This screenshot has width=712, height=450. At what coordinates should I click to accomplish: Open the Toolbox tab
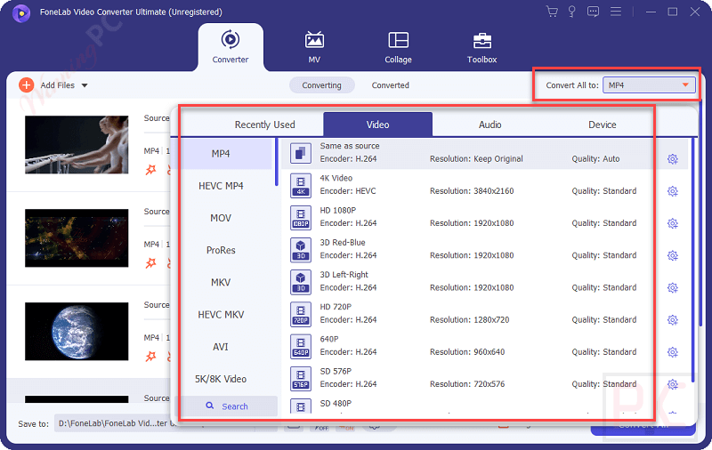(481, 47)
